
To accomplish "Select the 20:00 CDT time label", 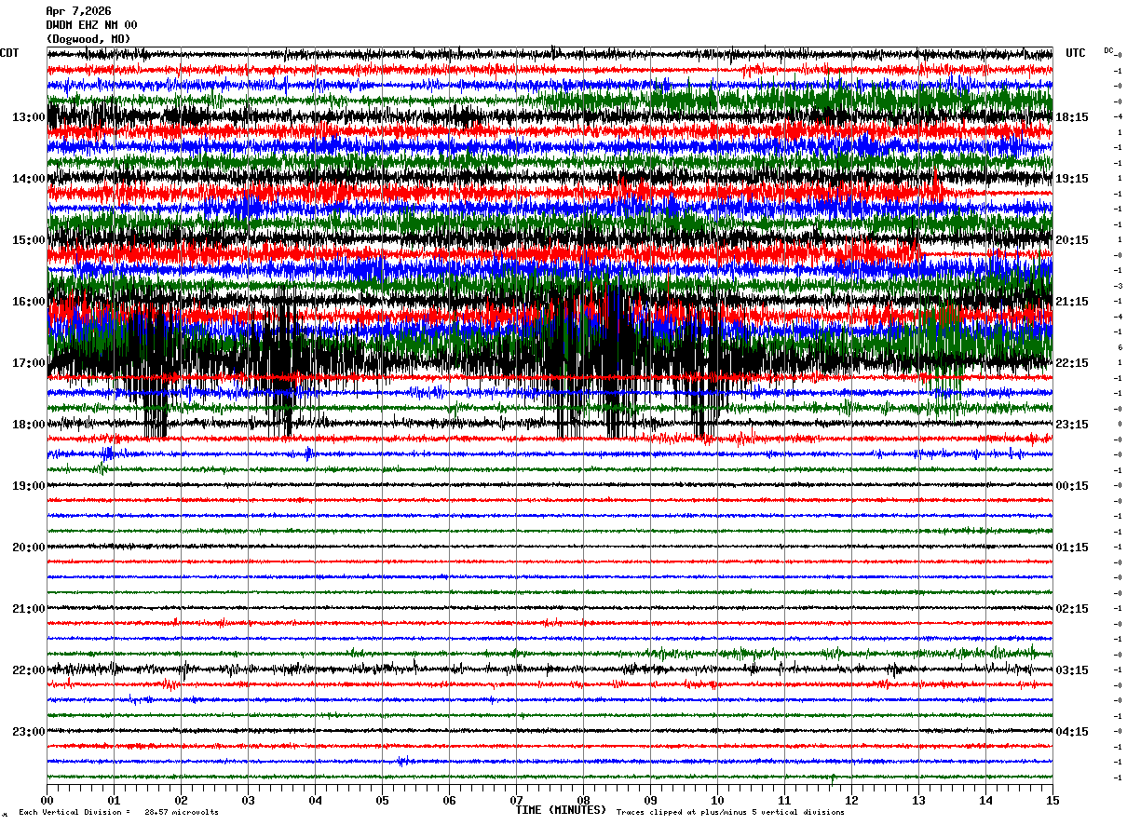I will [x=29, y=548].
